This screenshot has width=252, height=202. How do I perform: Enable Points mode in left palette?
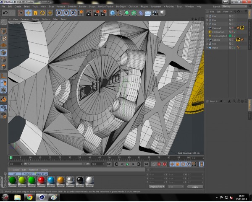click(3, 52)
